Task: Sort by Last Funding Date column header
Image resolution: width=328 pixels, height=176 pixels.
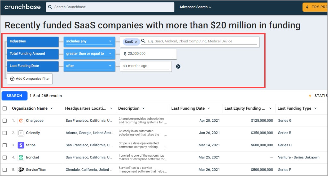Action: click(x=188, y=108)
